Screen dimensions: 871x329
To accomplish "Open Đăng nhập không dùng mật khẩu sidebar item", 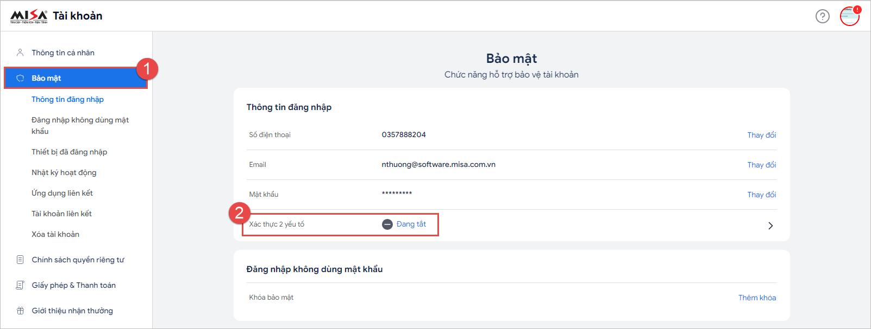I will click(80, 125).
